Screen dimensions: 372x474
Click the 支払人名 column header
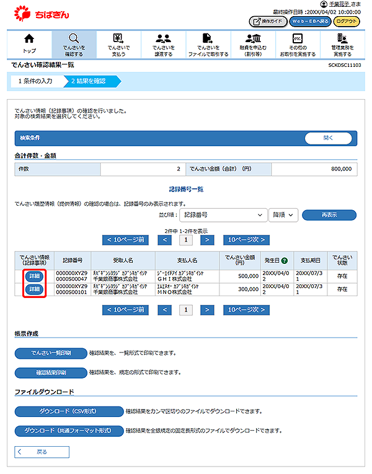[x=187, y=261]
